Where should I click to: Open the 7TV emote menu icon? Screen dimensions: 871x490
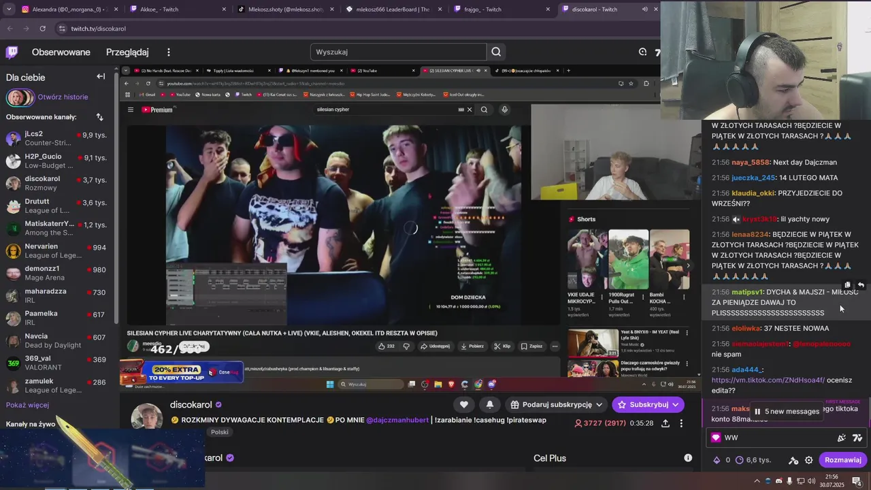point(857,438)
